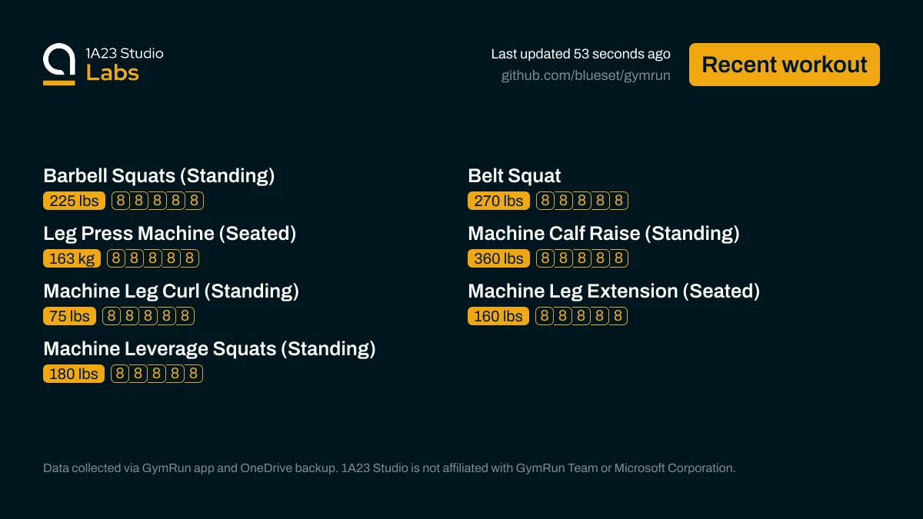
Task: Click Machine Calf Raise (Standing) heading
Action: [x=603, y=233]
